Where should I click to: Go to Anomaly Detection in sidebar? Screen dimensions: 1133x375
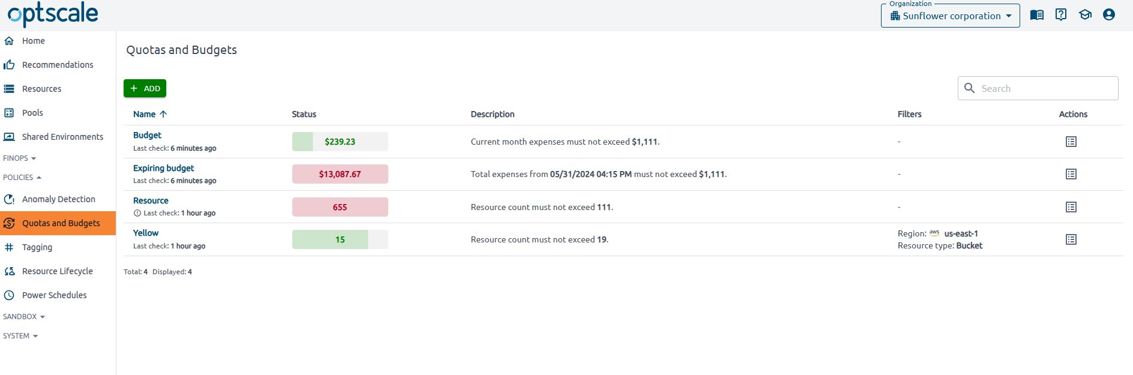(x=58, y=199)
